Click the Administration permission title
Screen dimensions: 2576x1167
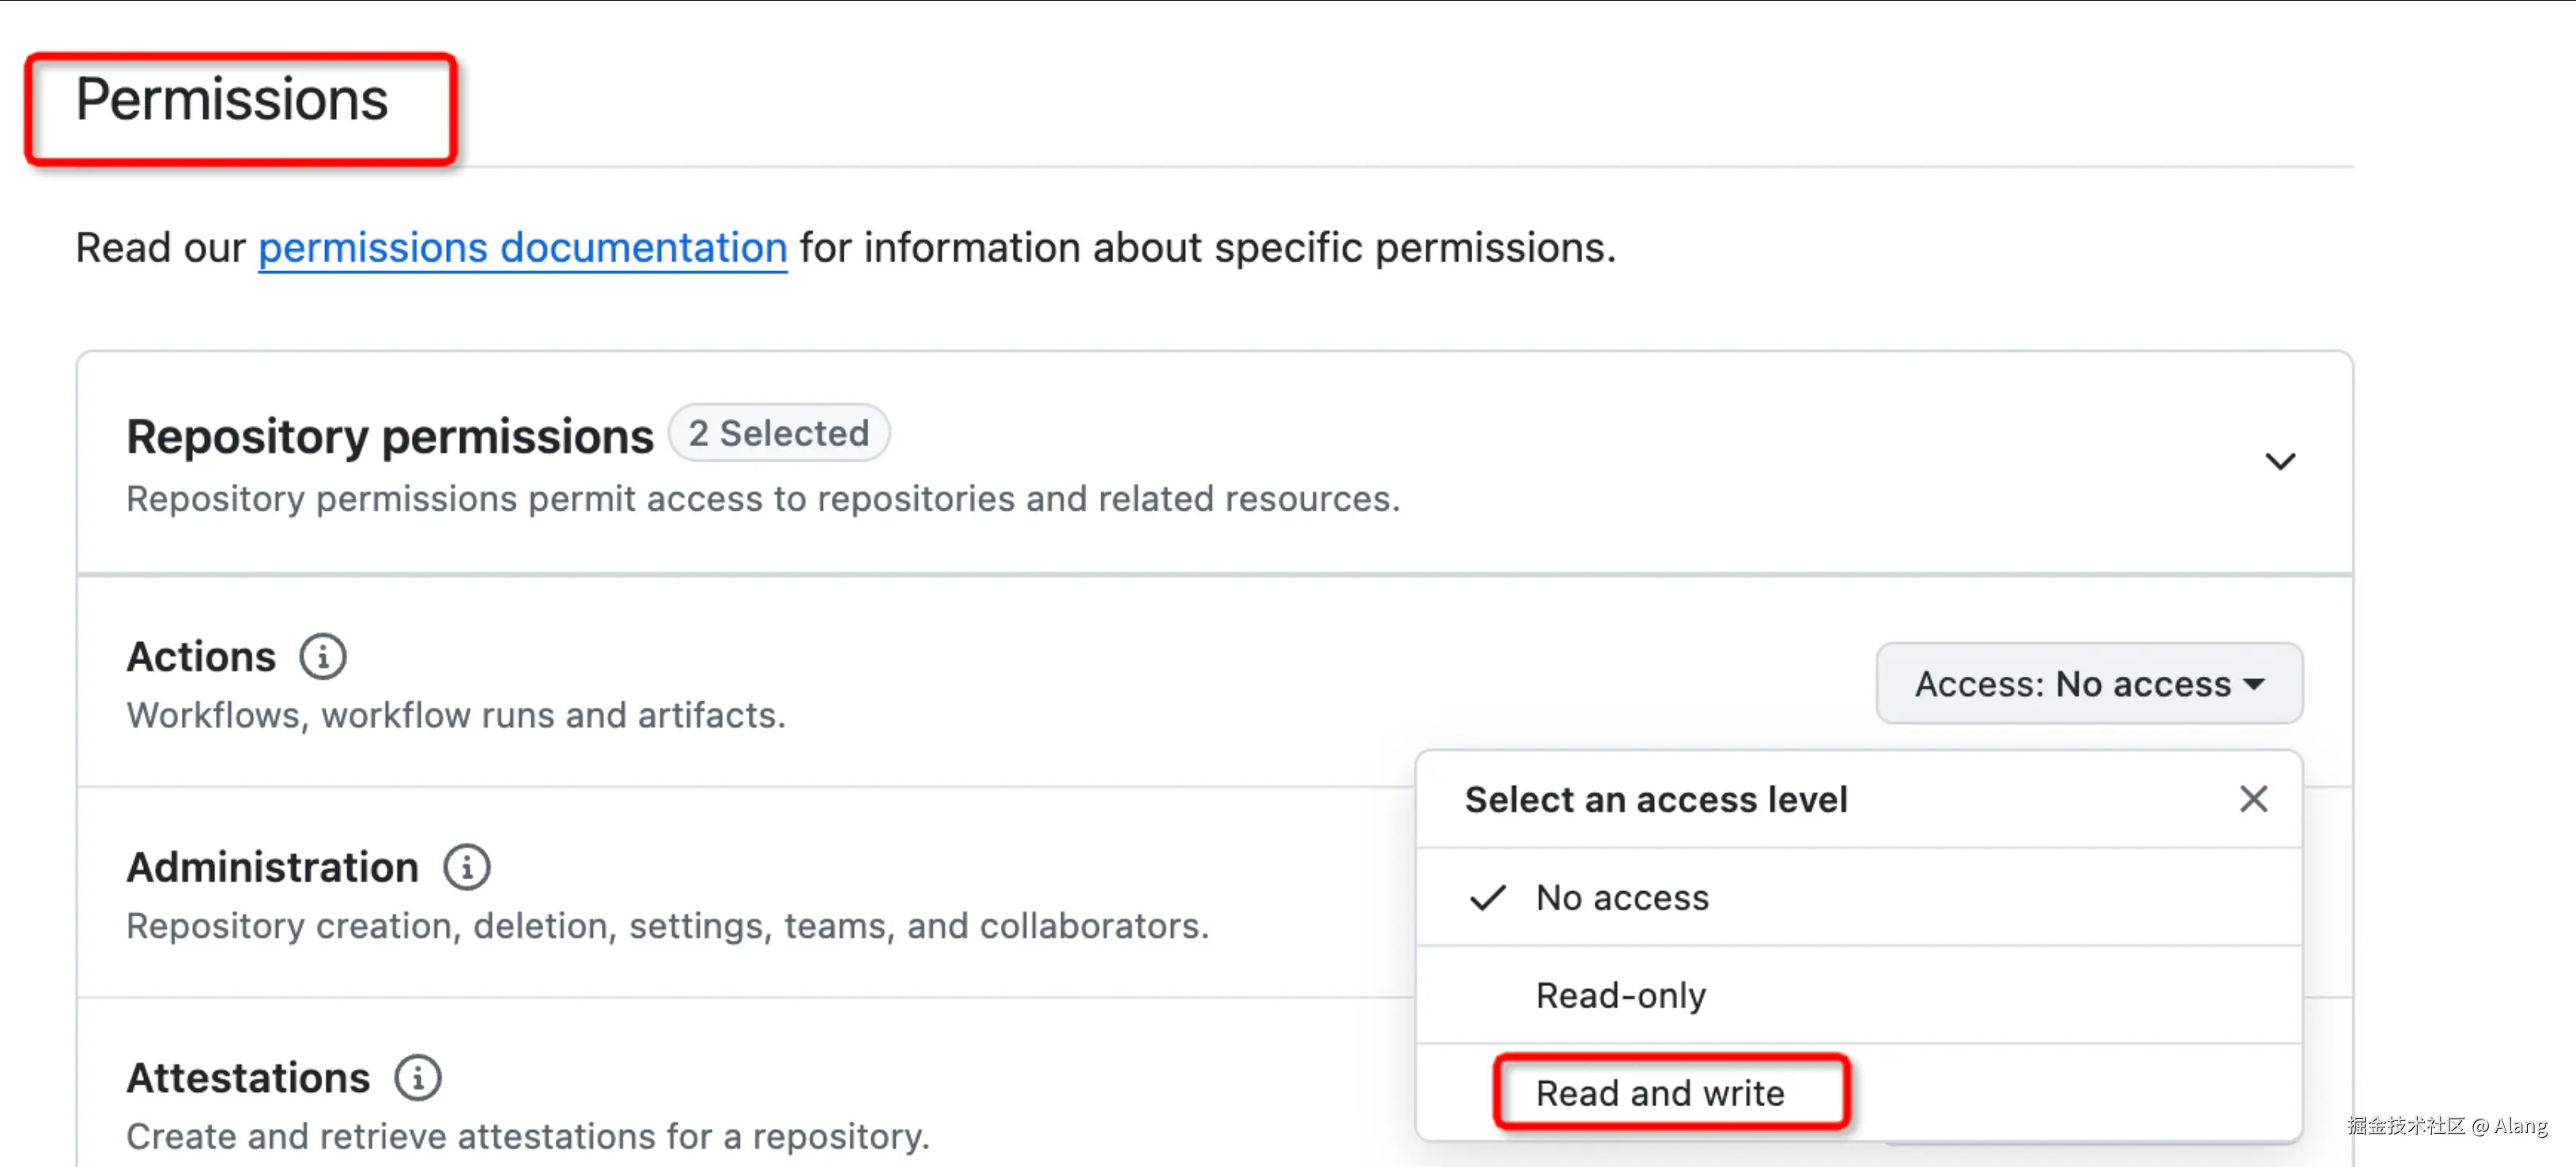[272, 867]
